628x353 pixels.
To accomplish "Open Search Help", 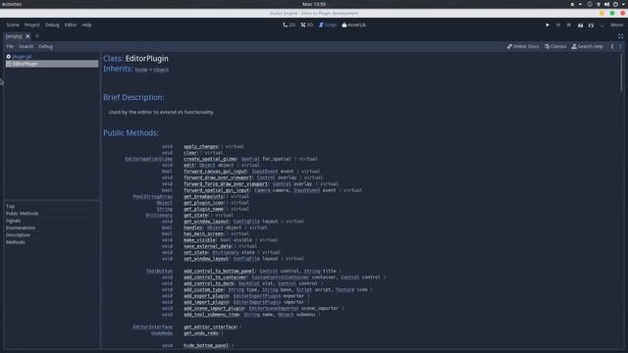I will (587, 46).
